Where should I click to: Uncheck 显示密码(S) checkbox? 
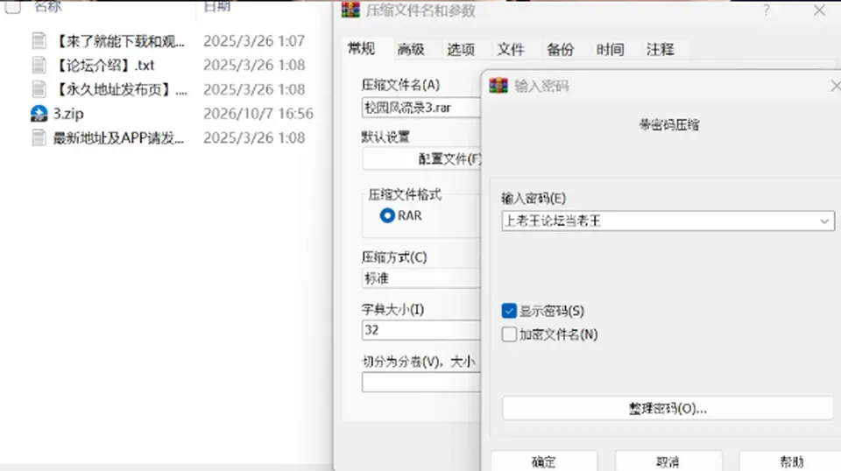[x=509, y=311]
